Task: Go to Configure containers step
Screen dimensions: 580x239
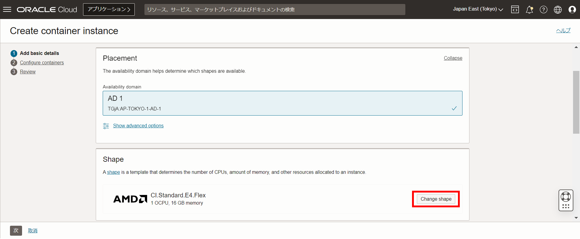Action: (42, 63)
